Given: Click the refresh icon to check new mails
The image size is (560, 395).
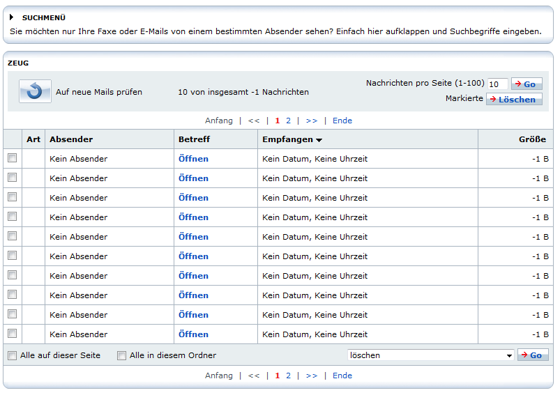Looking at the screenshot, I should 35,91.
